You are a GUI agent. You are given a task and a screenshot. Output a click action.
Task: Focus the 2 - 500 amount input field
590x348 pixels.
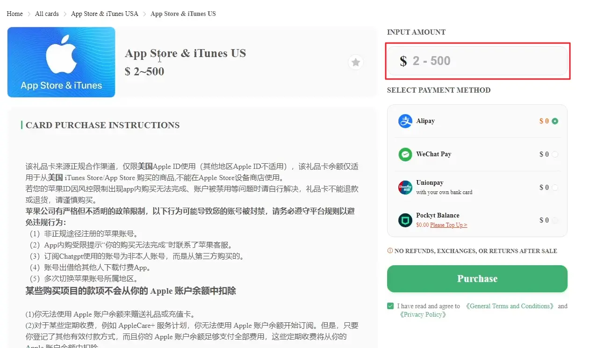click(x=477, y=61)
